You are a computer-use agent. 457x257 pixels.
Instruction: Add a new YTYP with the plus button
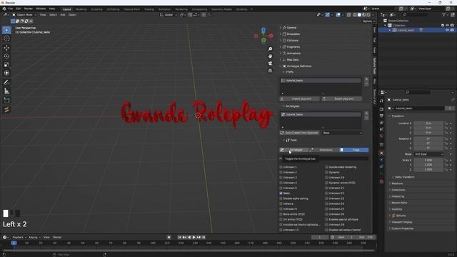[366, 79]
